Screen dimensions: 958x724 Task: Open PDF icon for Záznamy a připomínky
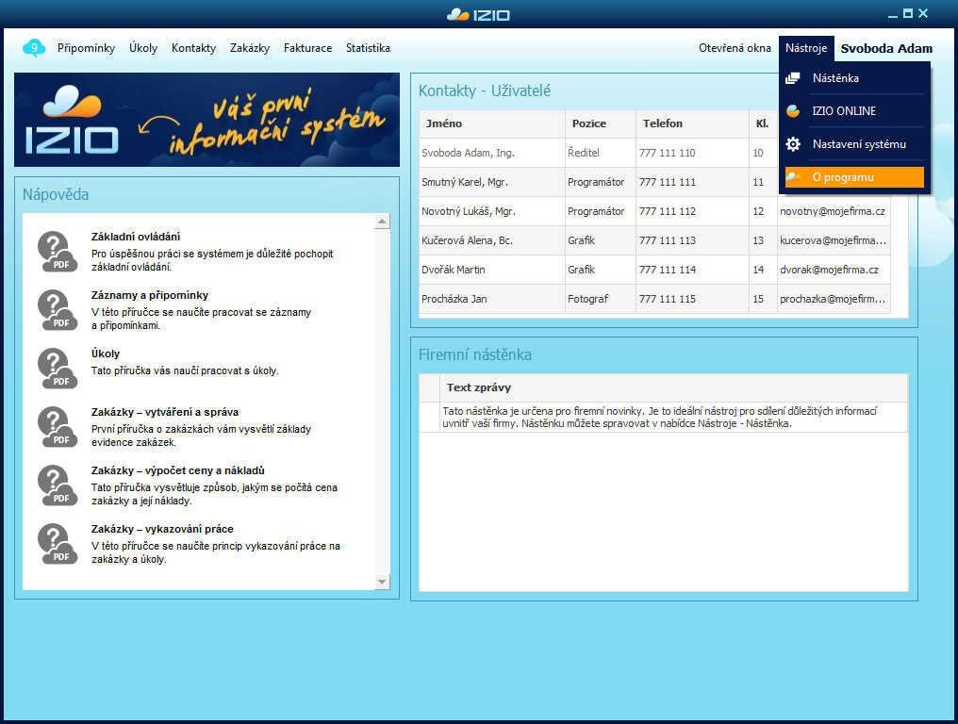(57, 310)
